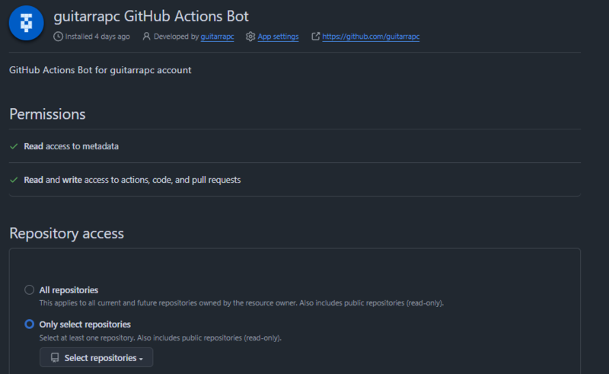Open the guitarrapc developer link
The width and height of the screenshot is (609, 374).
(217, 37)
